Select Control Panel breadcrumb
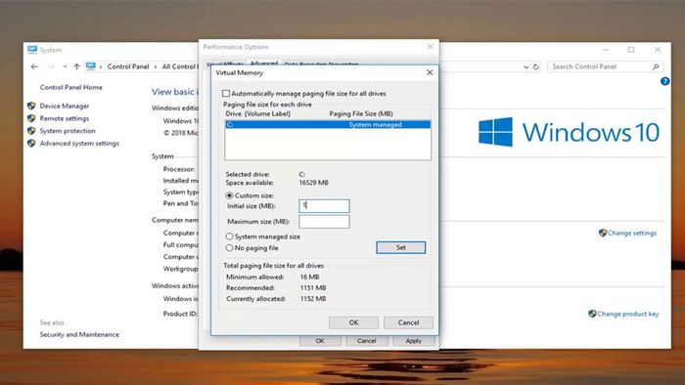This screenshot has height=385, width=685. [x=128, y=66]
